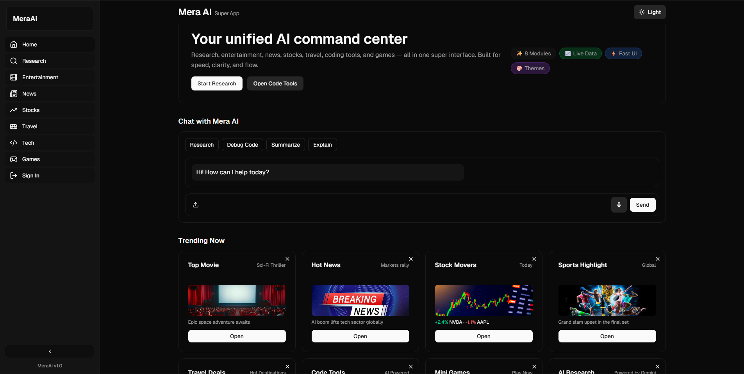
Task: Collapse the sidebar with the chevron
Action: tap(50, 351)
